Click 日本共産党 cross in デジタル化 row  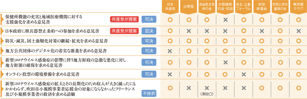point(170,51)
